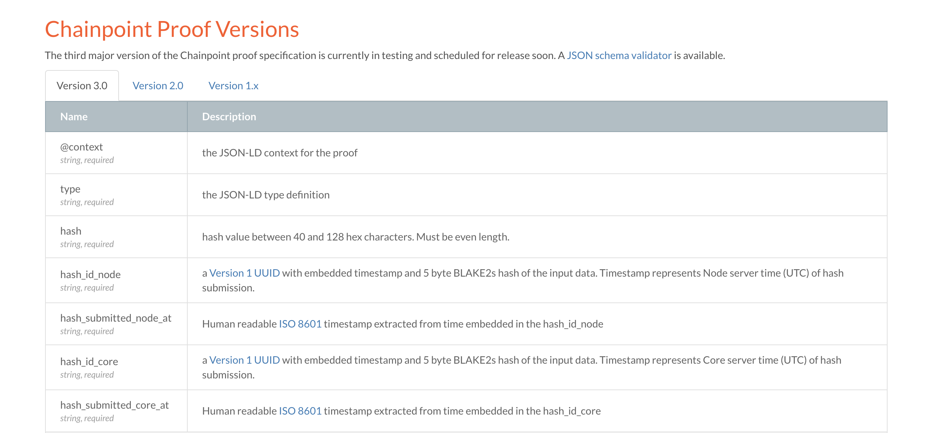
Task: Click the hash_submitted_node_at field name
Action: (116, 318)
